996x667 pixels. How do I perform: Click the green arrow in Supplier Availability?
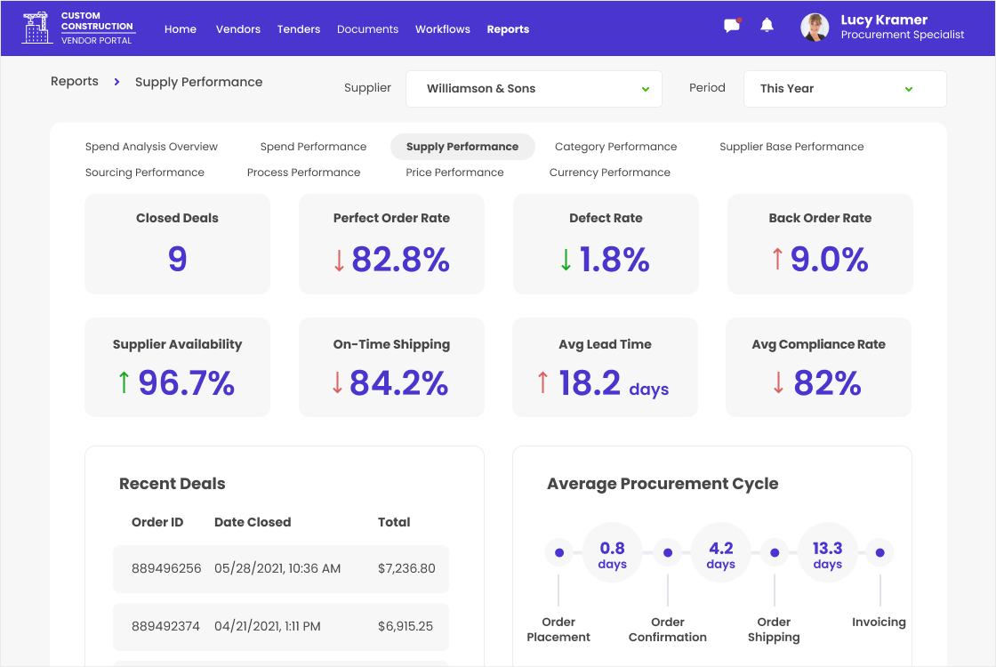[124, 382]
